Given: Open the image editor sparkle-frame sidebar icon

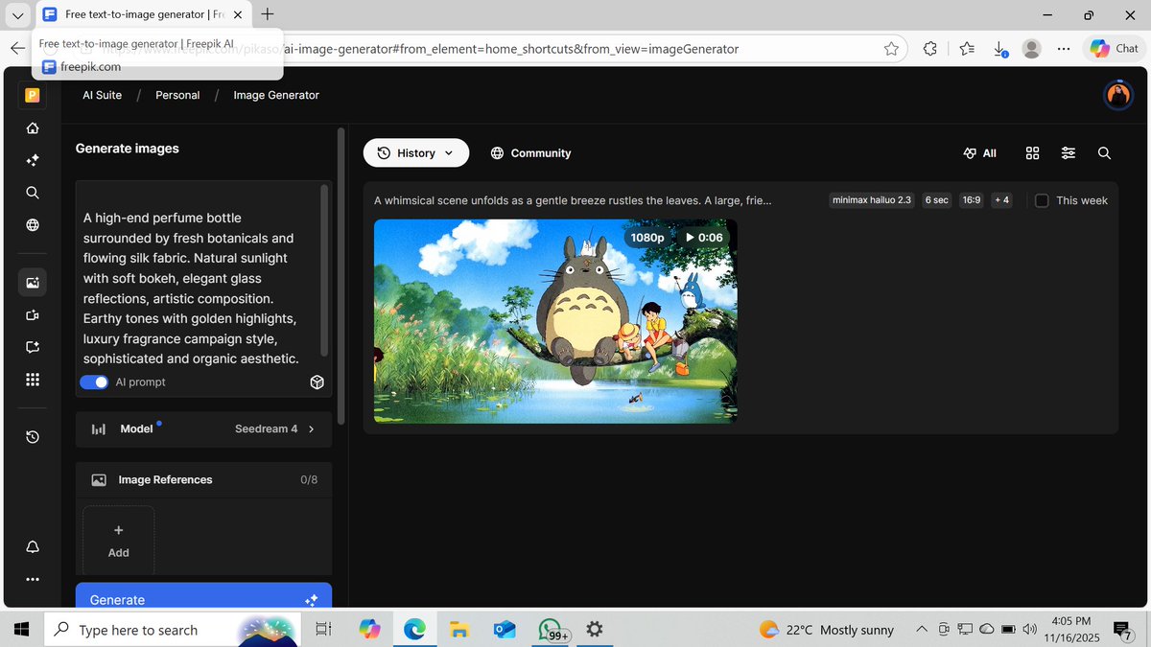Looking at the screenshot, I should (x=33, y=347).
